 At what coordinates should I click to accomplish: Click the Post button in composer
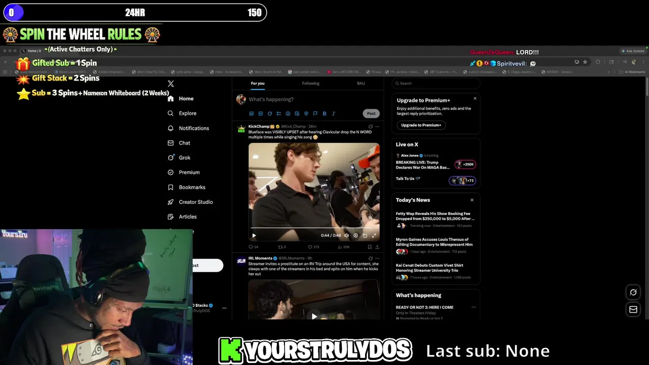(371, 114)
